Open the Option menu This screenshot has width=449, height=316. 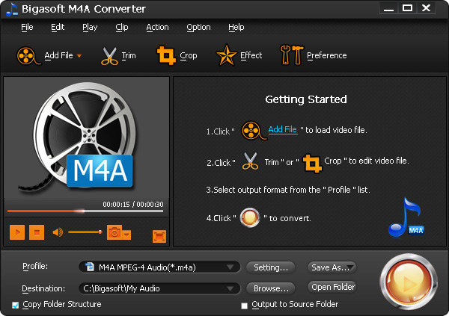click(x=198, y=27)
